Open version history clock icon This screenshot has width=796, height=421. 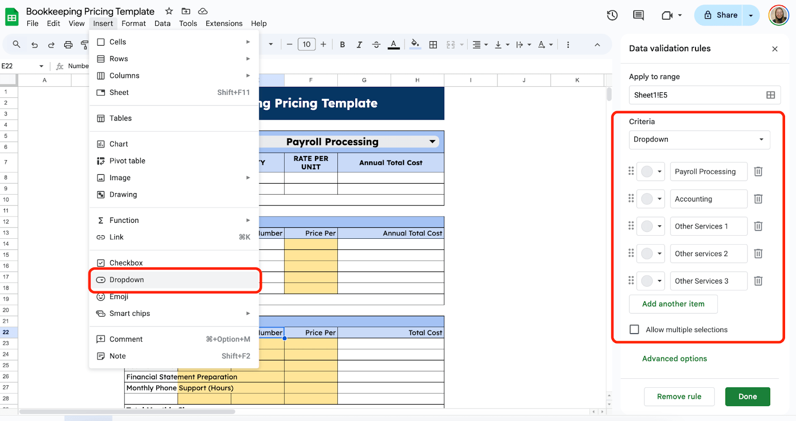pos(612,15)
